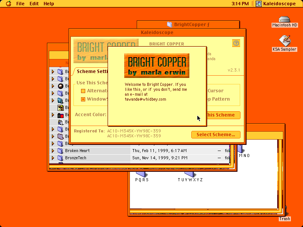Click the dimmed Bright Copper preview behind the splash
The height and width of the screenshot is (227, 303).
[91, 51]
